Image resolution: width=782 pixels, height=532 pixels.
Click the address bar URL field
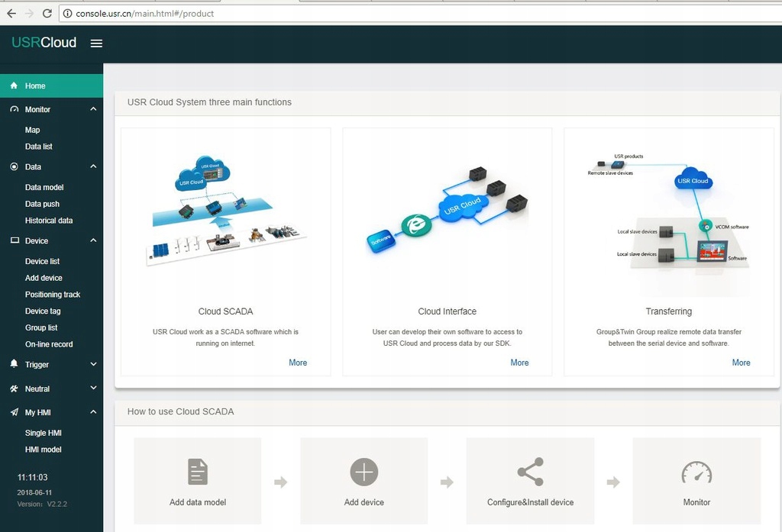coord(420,14)
